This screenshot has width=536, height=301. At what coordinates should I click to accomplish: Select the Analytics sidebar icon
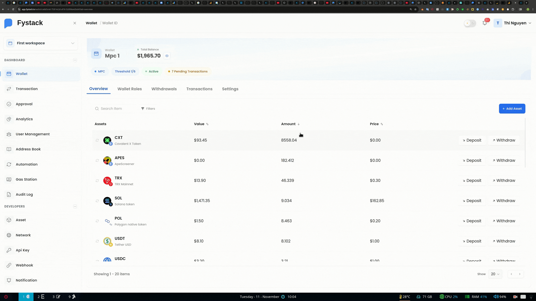pyautogui.click(x=9, y=119)
